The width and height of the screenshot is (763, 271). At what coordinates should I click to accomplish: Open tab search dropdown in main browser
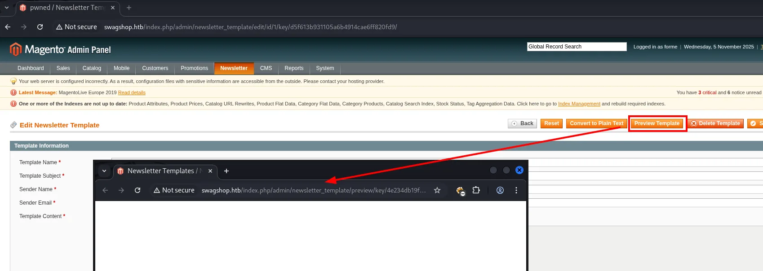7,8
